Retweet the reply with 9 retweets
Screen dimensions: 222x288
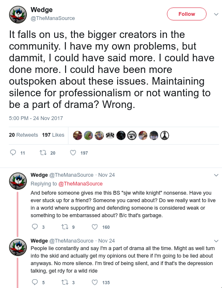pos(65,227)
